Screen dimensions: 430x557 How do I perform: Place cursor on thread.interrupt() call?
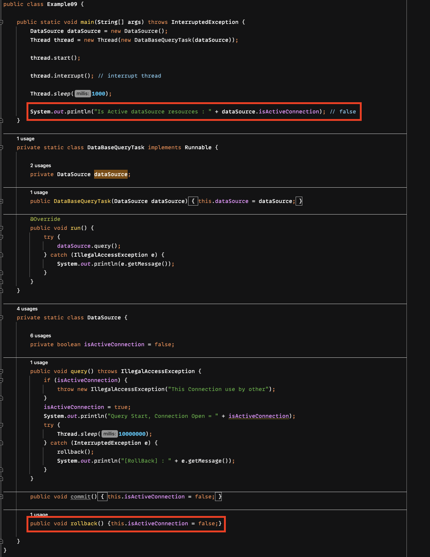(62, 76)
